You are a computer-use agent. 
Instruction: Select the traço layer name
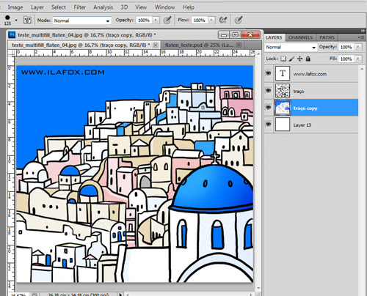coord(299,92)
